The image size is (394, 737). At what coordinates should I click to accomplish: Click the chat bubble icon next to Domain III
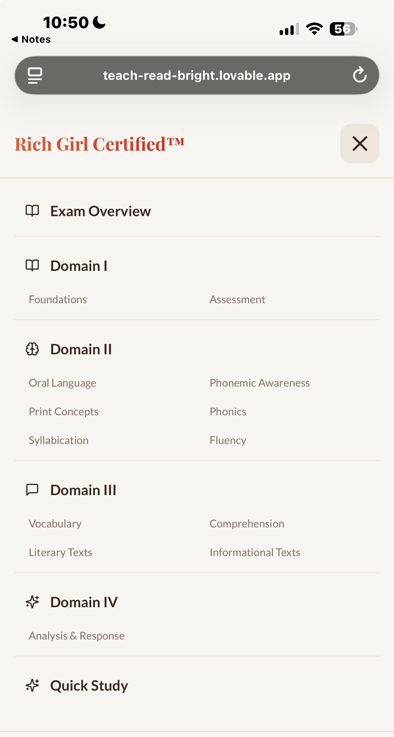(x=33, y=490)
